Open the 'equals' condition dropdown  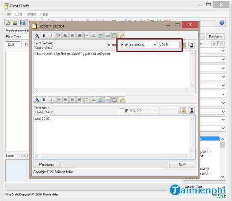(143, 110)
